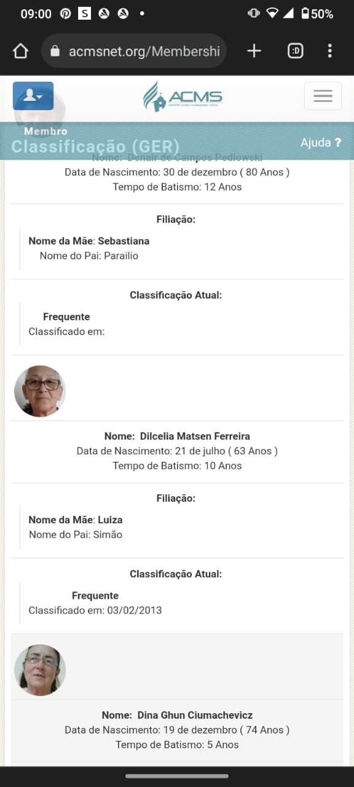This screenshot has width=354, height=787.
Task: Open Dina Ghun Ciumachevicz's profile photo
Action: tap(40, 670)
